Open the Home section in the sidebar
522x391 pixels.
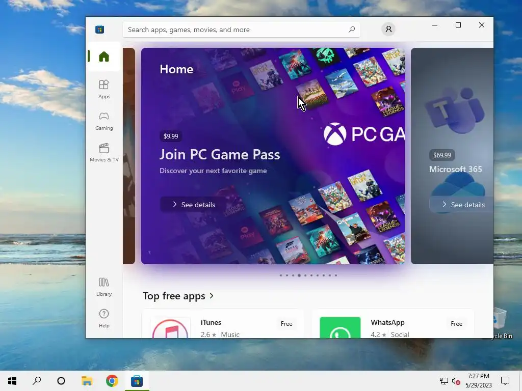[x=104, y=57]
